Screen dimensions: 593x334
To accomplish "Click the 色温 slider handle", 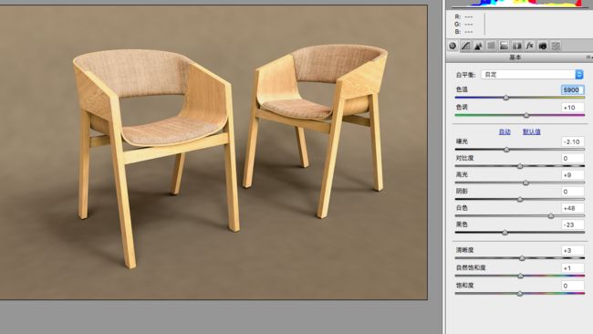I will click(x=506, y=98).
